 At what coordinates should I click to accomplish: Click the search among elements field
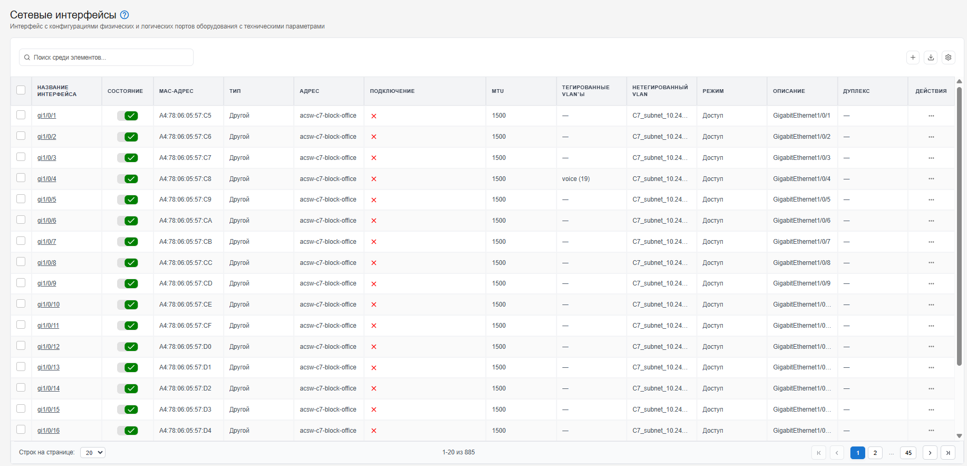click(x=106, y=58)
